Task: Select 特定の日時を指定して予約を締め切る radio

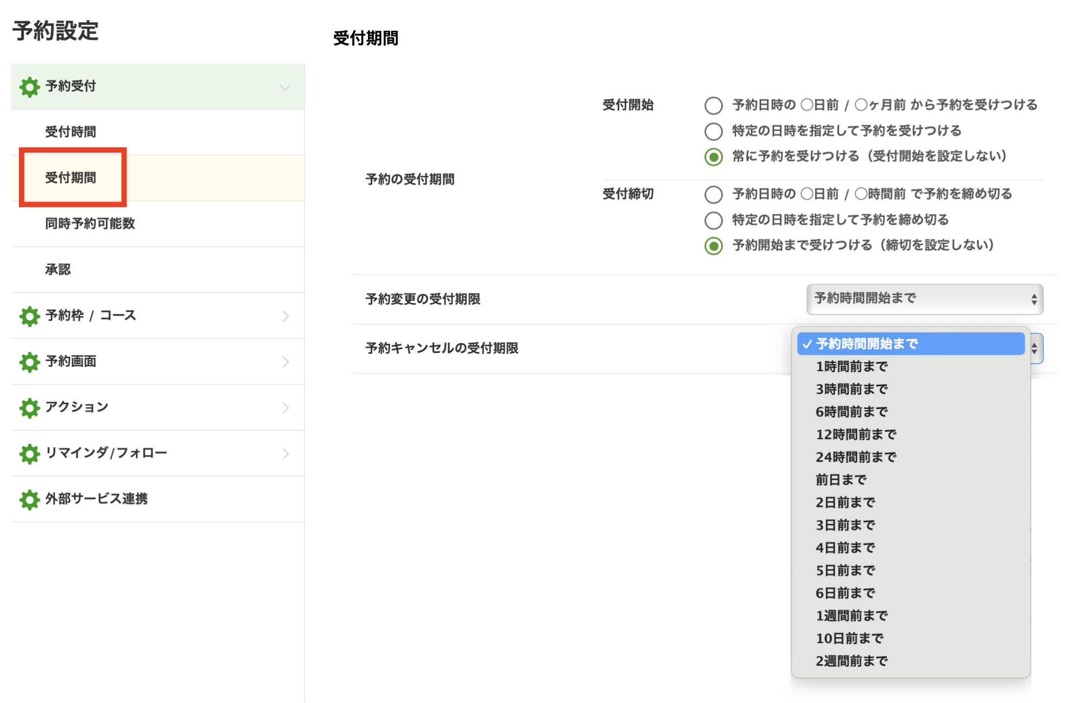Action: (x=713, y=220)
